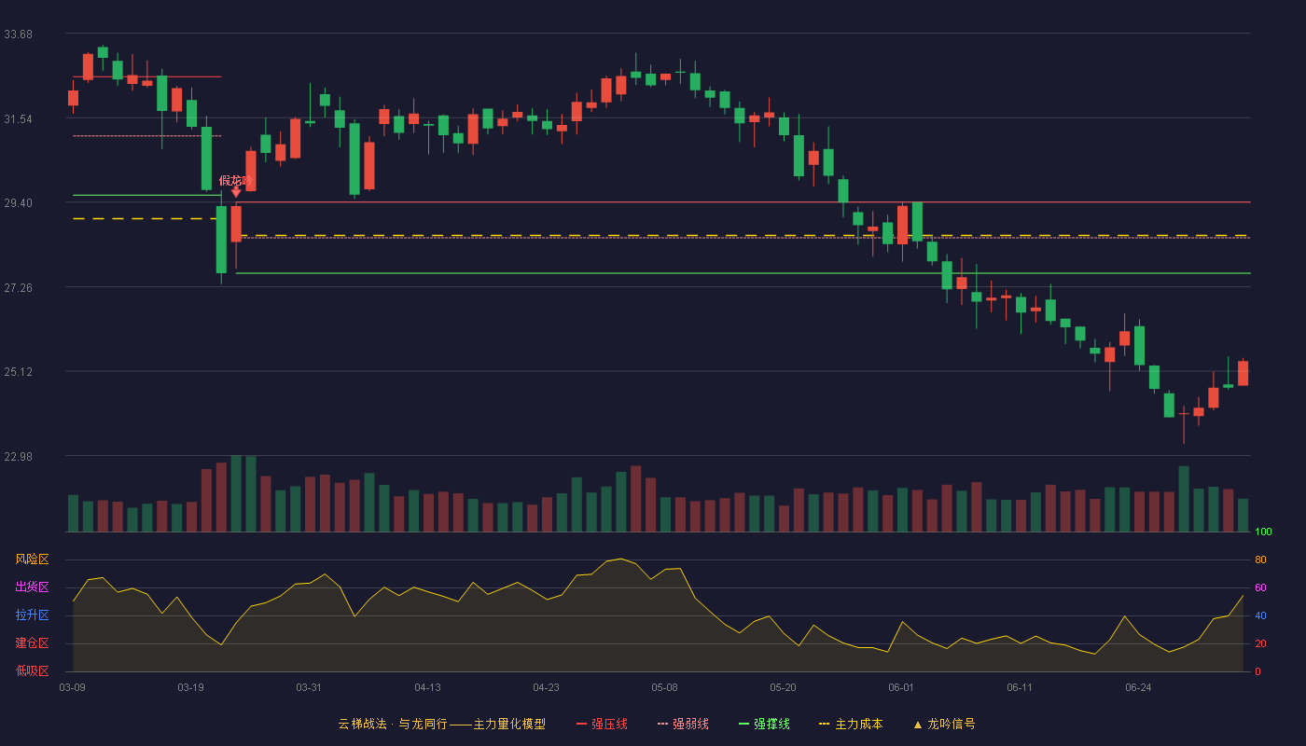Toggle the 主力成本 legend entry
Viewport: 1306px width, 746px height.
(851, 724)
